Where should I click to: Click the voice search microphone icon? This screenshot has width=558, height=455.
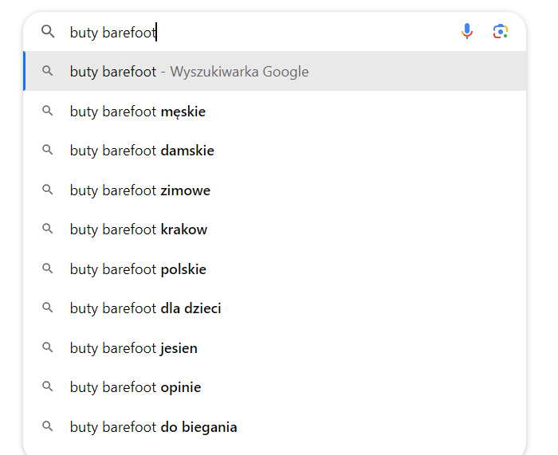[x=467, y=31]
